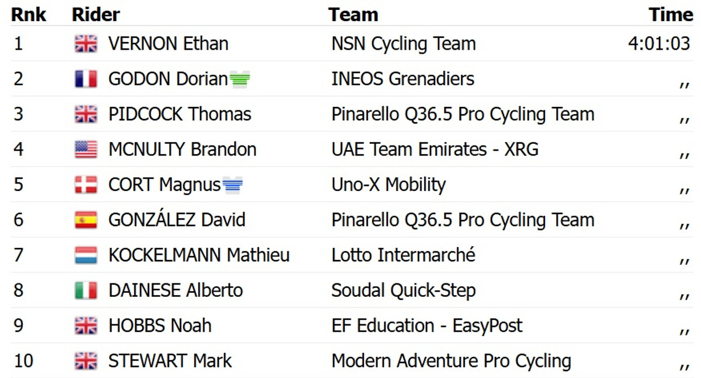Click the Danish flag beside Magnus Cort
This screenshot has height=378, width=701.
[86, 185]
